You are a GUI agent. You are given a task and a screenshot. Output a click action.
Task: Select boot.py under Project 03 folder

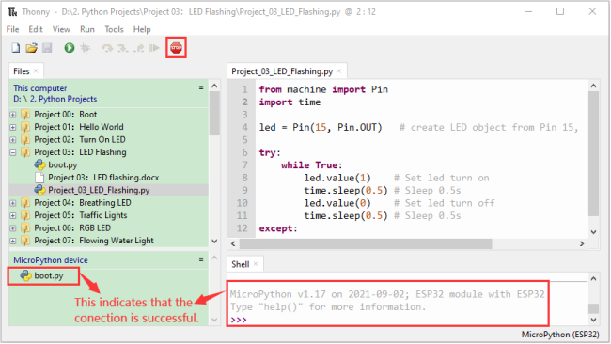(x=62, y=165)
